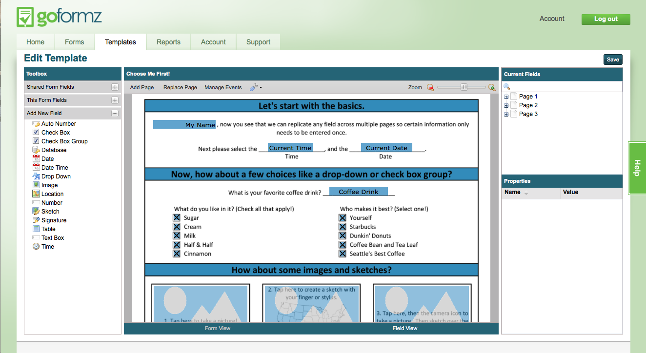
Task: Click the Save button
Action: [613, 59]
